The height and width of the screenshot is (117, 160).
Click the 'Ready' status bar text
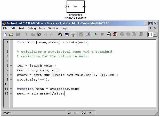point(7,113)
